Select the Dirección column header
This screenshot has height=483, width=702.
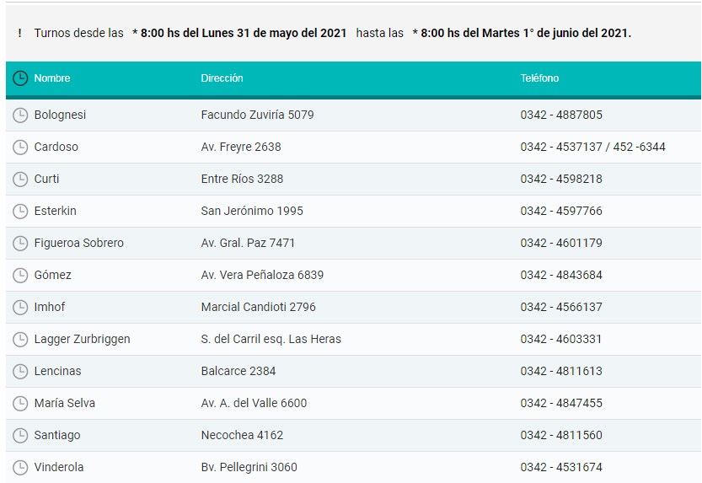222,78
